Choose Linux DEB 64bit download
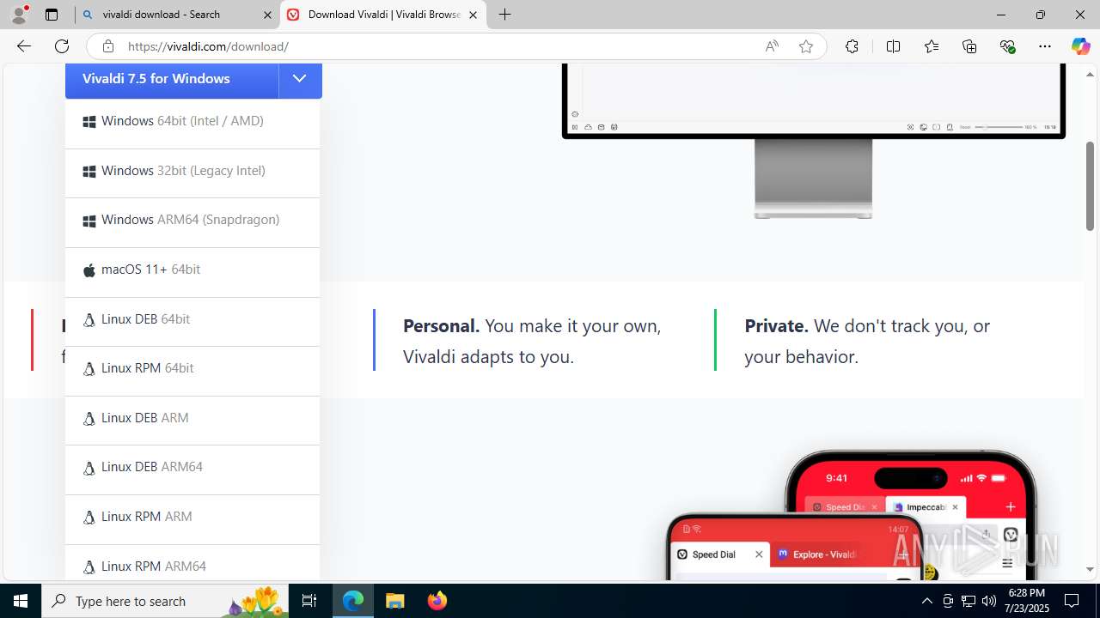The height and width of the screenshot is (618, 1100). 192,320
